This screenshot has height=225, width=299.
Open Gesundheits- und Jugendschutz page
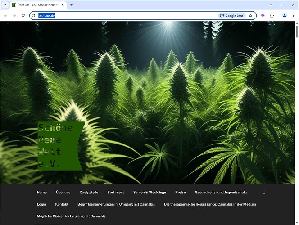coord(221,193)
